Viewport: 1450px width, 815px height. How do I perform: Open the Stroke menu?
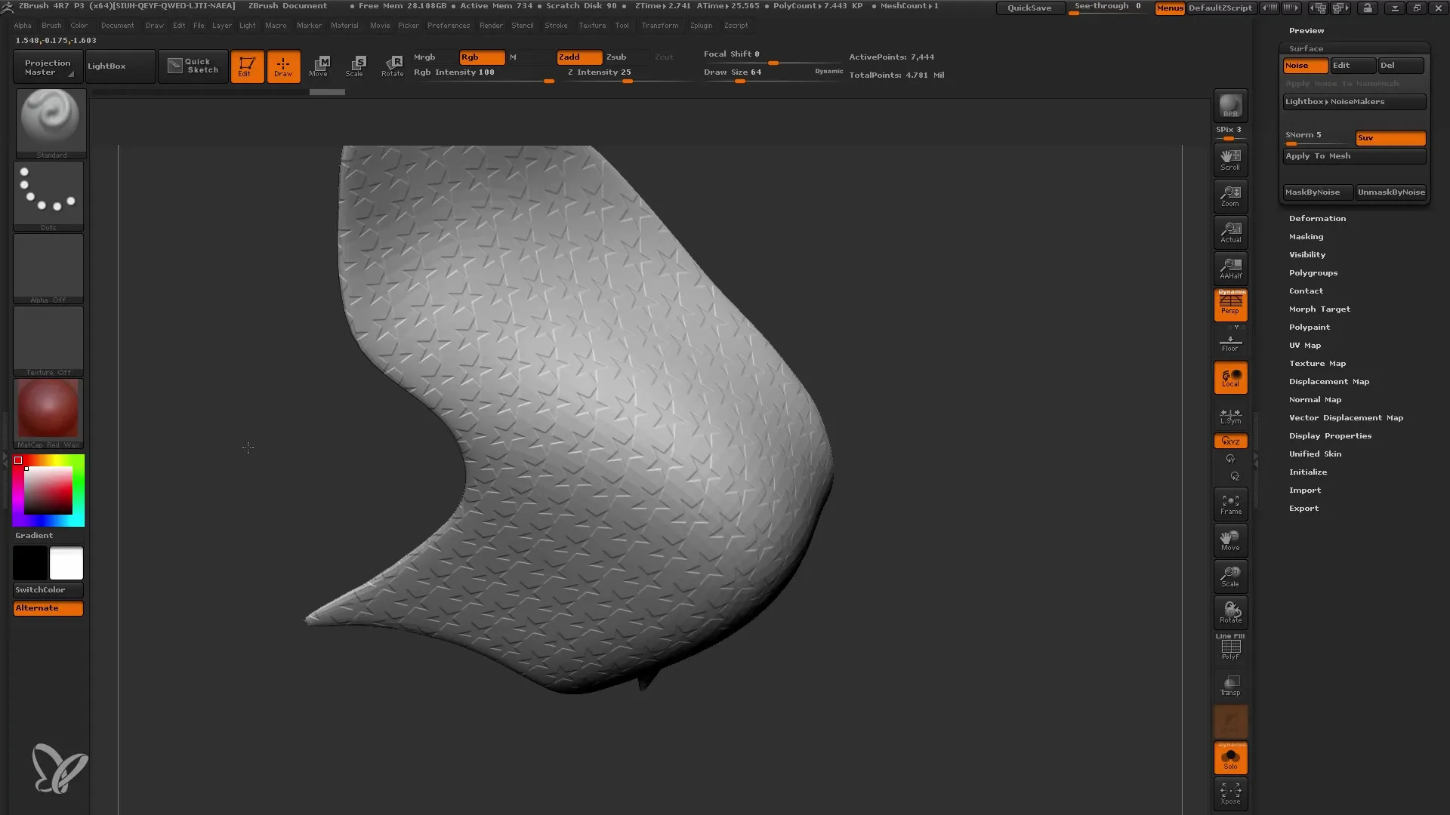(x=556, y=26)
